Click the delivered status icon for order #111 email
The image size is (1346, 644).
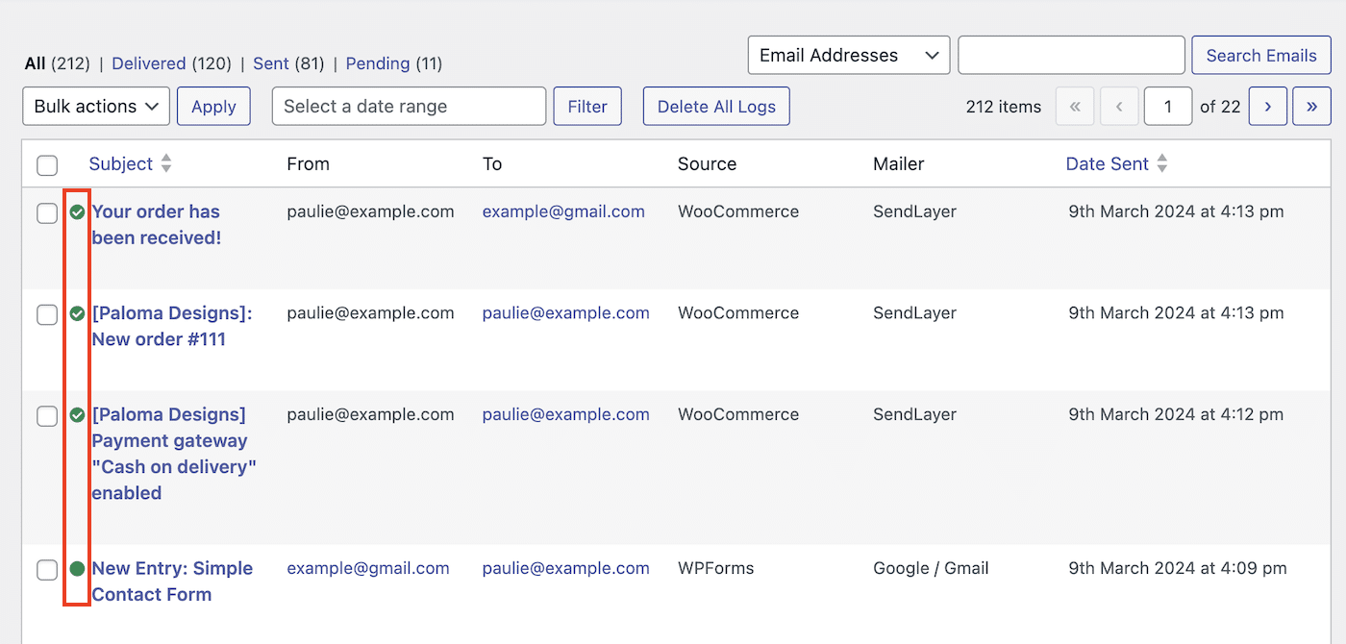[x=77, y=313]
